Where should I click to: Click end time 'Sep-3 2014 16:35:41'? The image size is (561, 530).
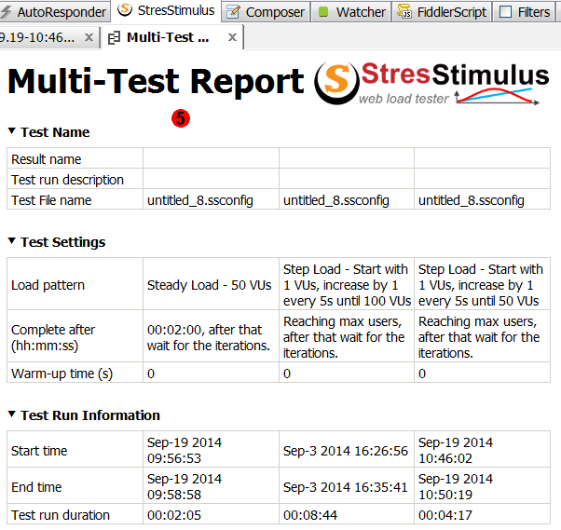click(x=345, y=487)
